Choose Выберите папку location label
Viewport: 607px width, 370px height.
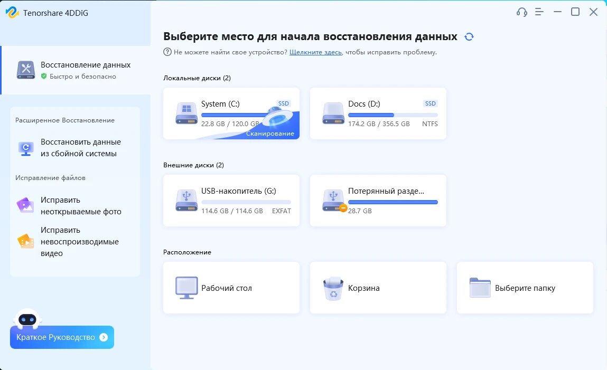(x=525, y=288)
